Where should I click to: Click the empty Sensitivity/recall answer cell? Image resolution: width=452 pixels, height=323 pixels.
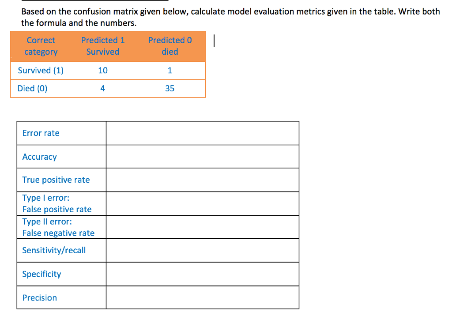coord(202,250)
